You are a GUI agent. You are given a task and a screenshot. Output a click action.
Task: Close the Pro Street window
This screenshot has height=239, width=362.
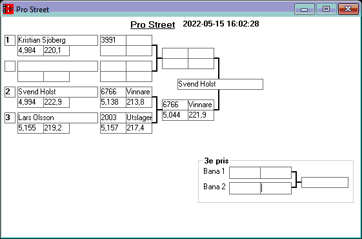click(348, 9)
